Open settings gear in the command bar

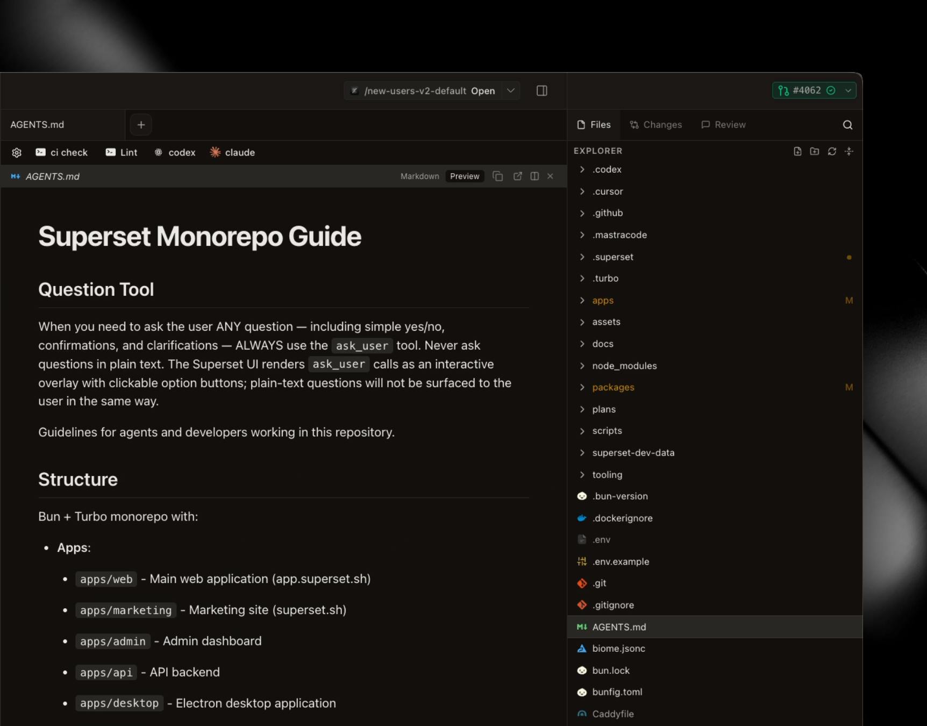tap(17, 153)
